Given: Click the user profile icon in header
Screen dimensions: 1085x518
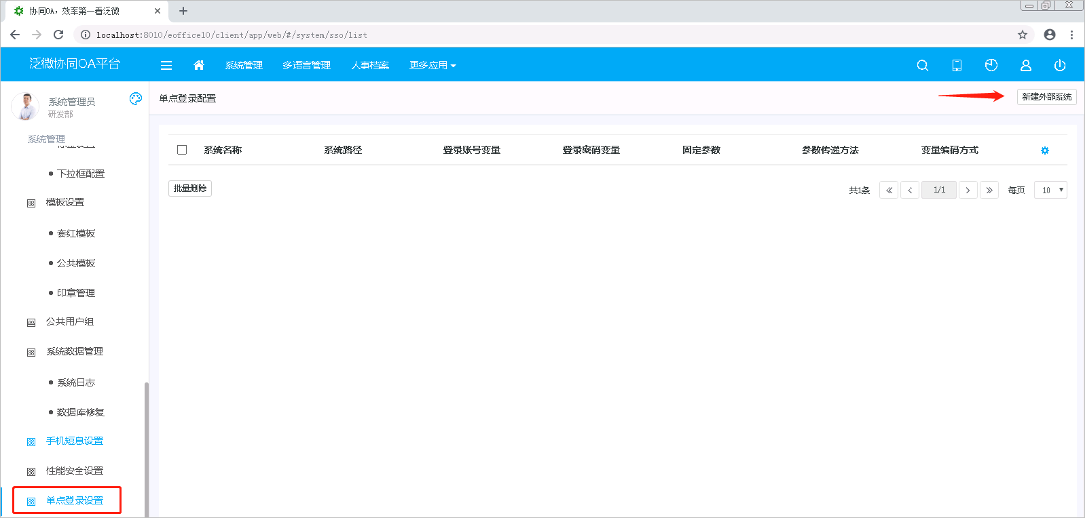Looking at the screenshot, I should (x=1026, y=65).
